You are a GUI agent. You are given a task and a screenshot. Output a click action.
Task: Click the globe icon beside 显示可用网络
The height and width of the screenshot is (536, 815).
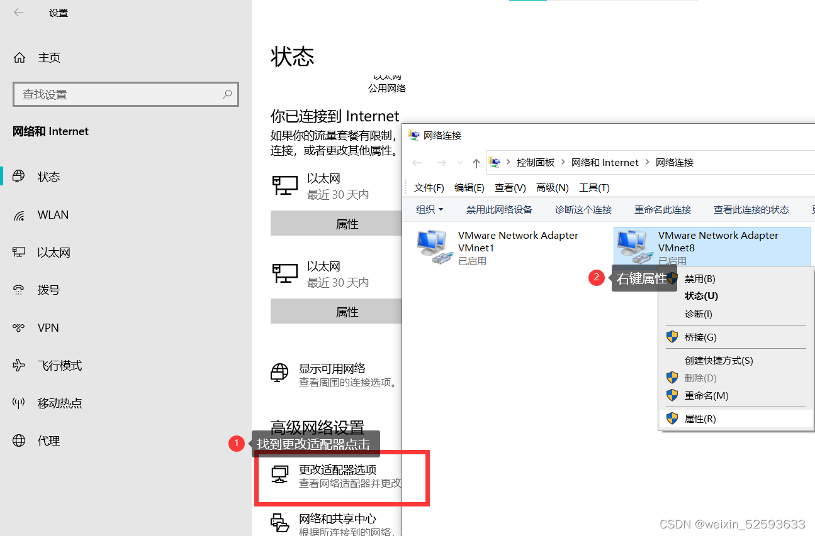pyautogui.click(x=279, y=372)
